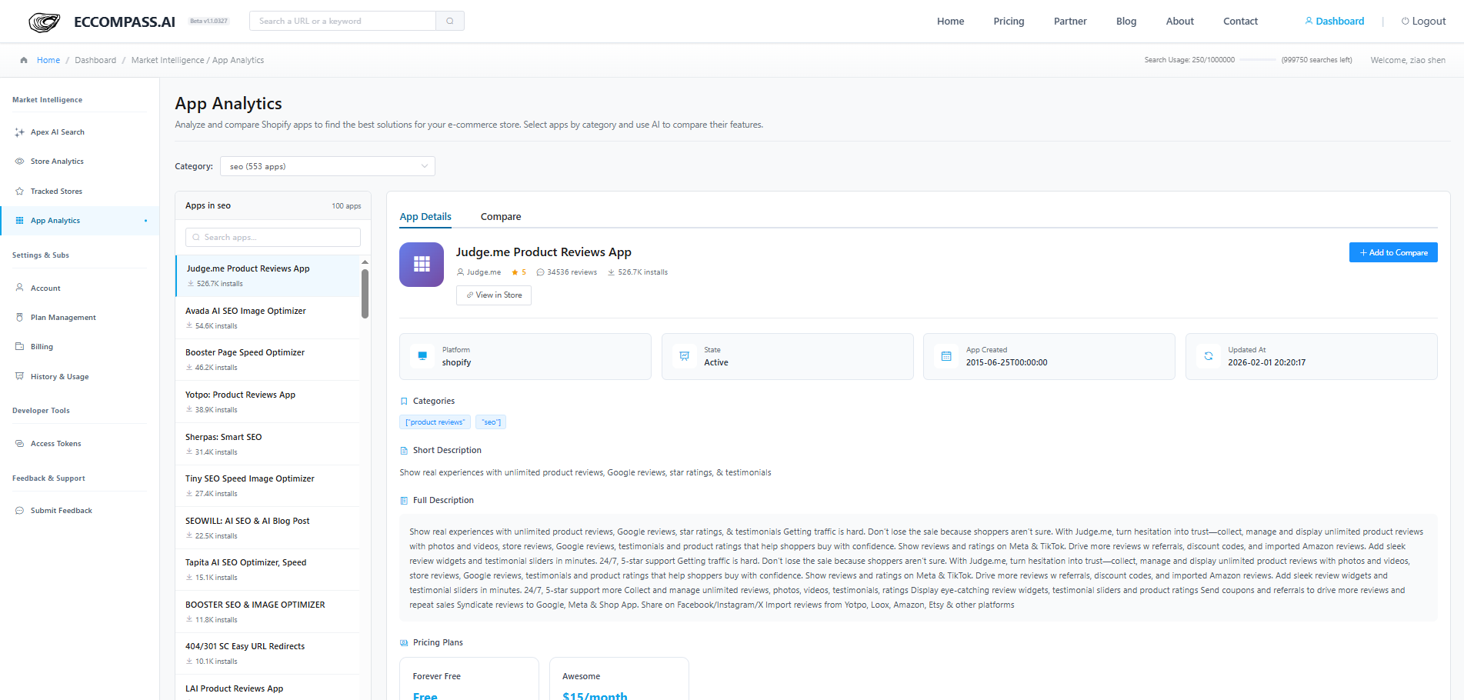Viewport: 1464px width, 700px height.
Task: Select 404/301 SC Easy URL Redirects app
Action: click(268, 654)
